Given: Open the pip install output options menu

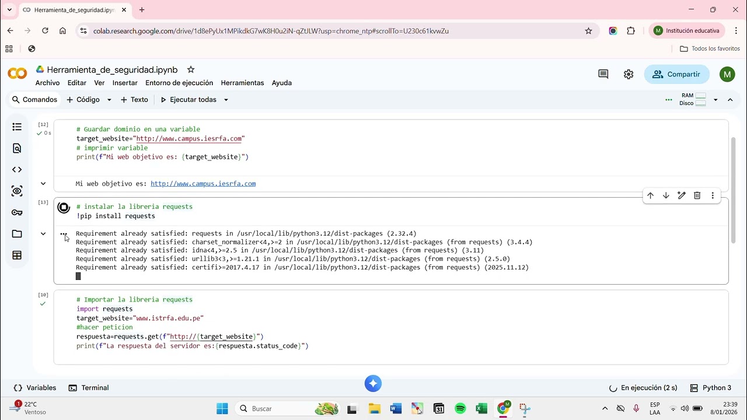Looking at the screenshot, I should (64, 234).
